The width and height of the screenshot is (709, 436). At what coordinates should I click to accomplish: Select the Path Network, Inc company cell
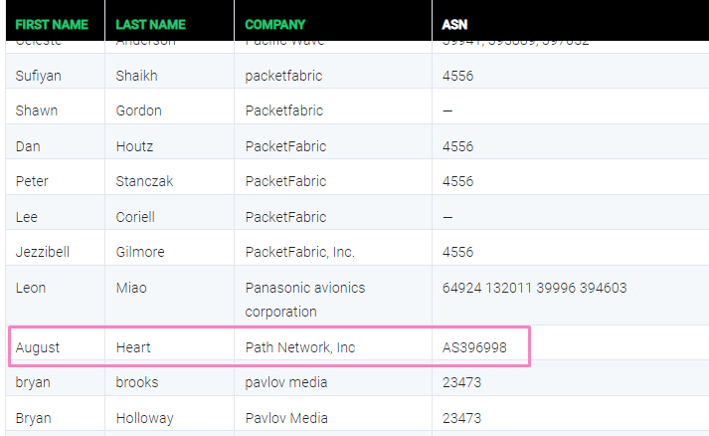(300, 347)
